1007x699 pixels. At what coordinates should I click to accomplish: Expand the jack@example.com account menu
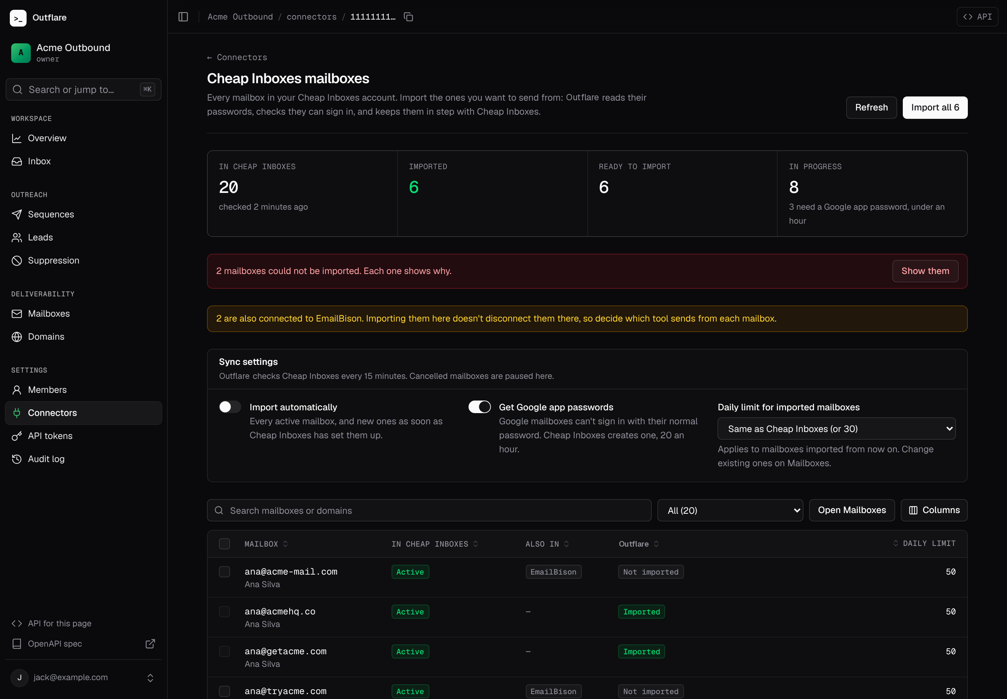coord(83,678)
